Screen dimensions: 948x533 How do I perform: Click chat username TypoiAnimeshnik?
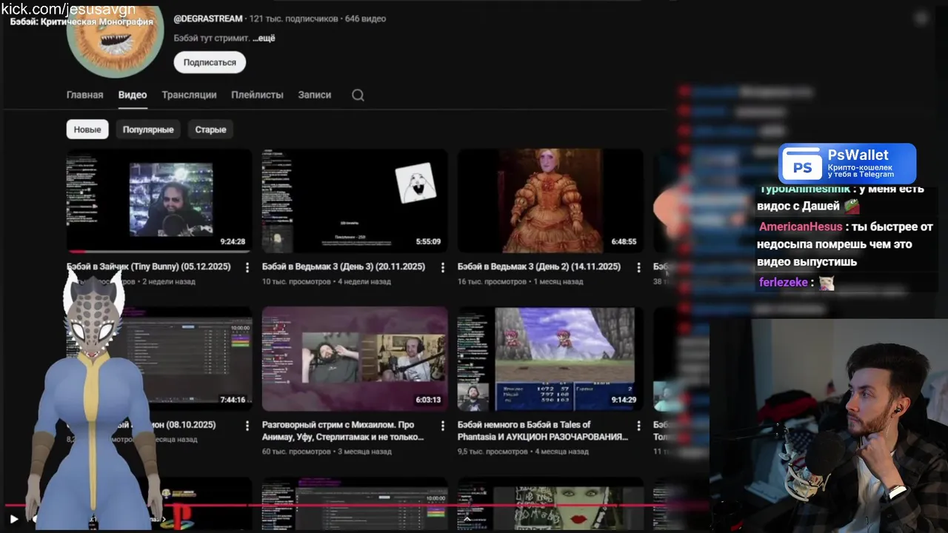(805, 190)
